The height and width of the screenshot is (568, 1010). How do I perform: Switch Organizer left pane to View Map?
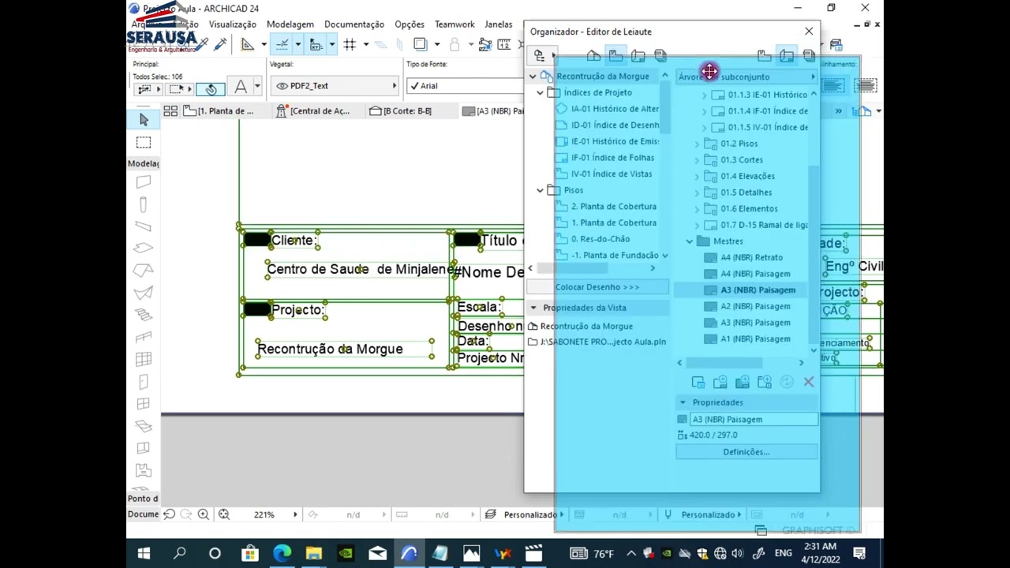[x=615, y=55]
